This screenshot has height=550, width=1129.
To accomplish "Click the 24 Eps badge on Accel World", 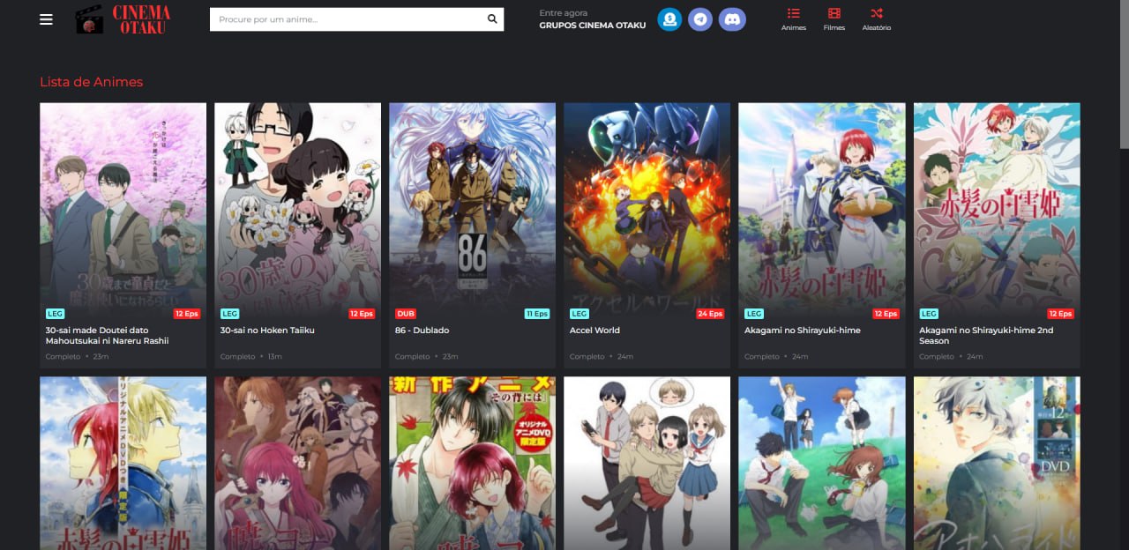I will 710,314.
